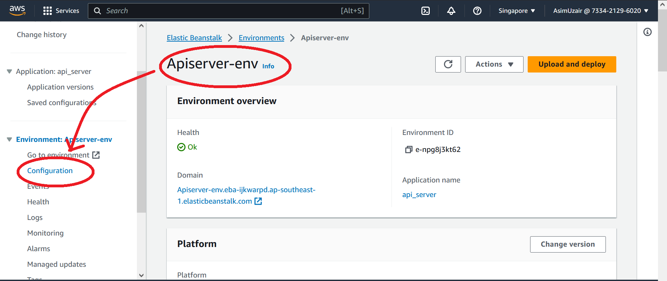Click the sidebar scroll up arrow
This screenshot has width=667, height=281.
pos(141,26)
